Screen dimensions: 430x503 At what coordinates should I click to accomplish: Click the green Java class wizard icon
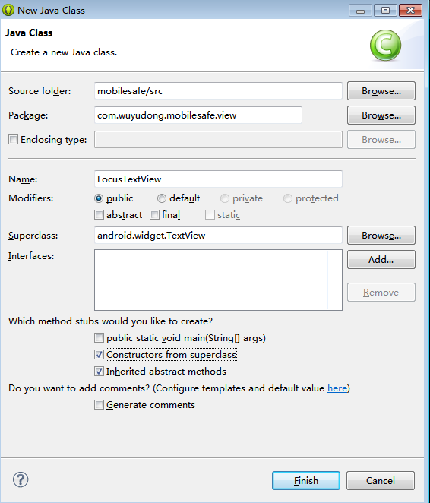click(x=385, y=45)
